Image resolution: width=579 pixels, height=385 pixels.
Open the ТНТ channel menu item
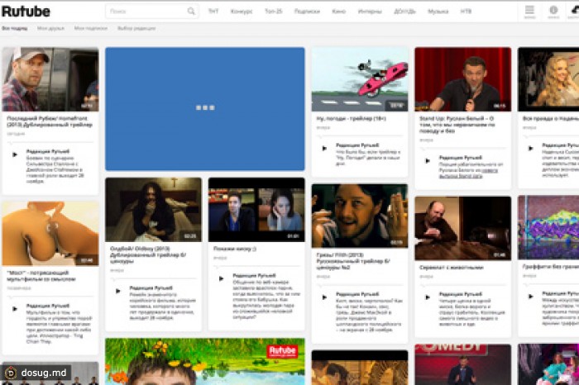tap(213, 12)
